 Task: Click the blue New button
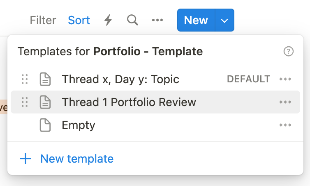point(196,20)
